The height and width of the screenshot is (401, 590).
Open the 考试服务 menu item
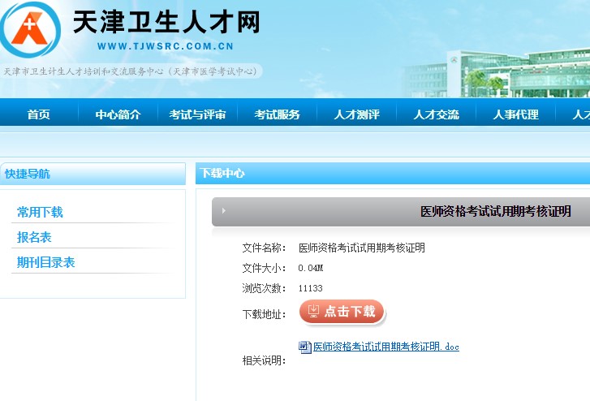(277, 114)
